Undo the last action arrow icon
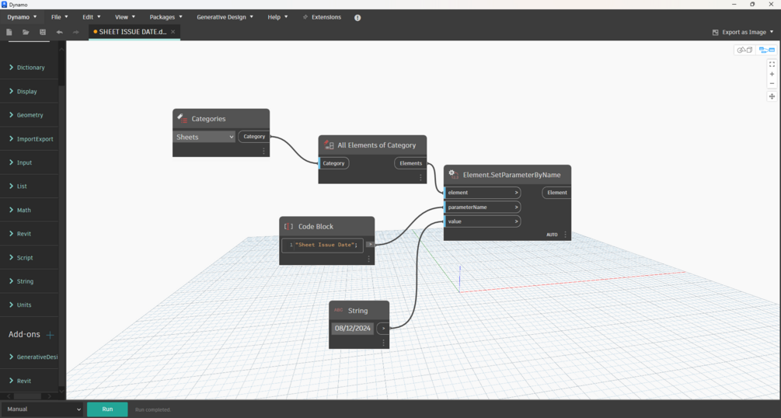 click(x=59, y=32)
